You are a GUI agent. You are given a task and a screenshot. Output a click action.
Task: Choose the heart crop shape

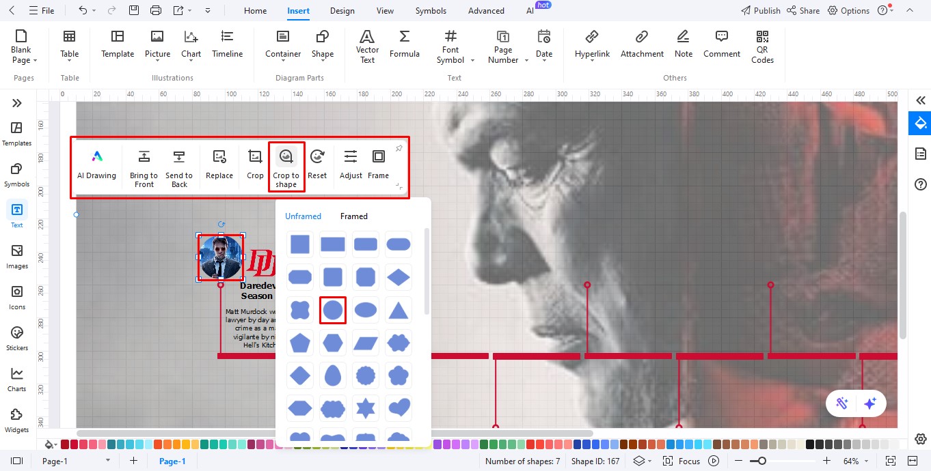(399, 408)
